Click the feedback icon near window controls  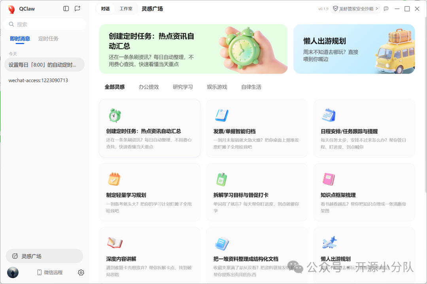385,8
